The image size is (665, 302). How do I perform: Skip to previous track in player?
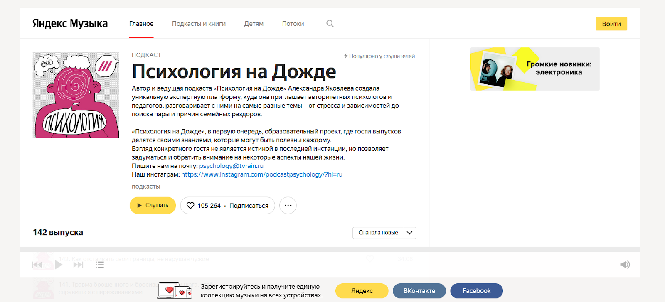pyautogui.click(x=37, y=265)
